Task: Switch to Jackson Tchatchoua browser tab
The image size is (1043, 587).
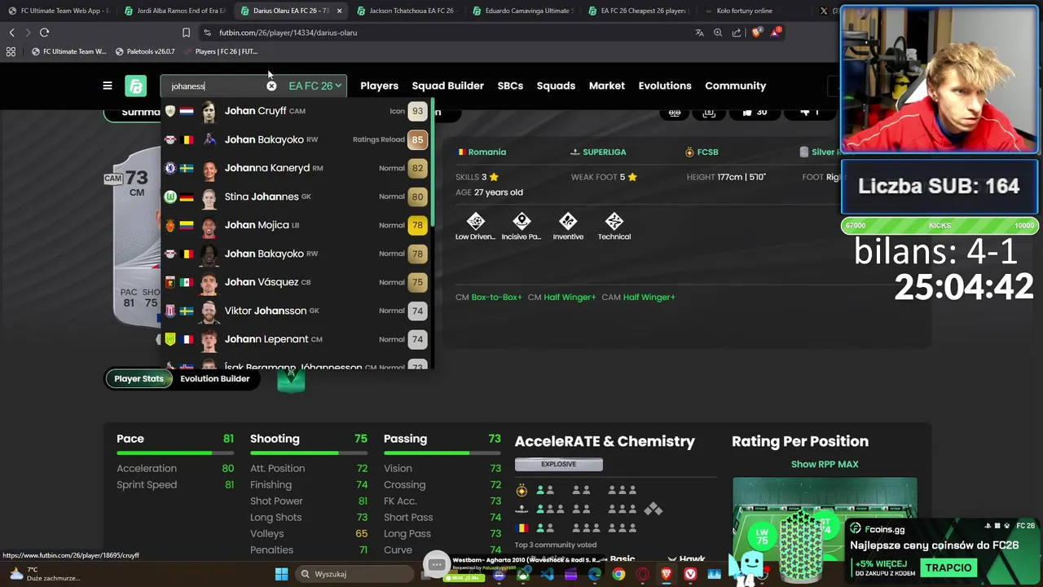Action: tap(407, 11)
